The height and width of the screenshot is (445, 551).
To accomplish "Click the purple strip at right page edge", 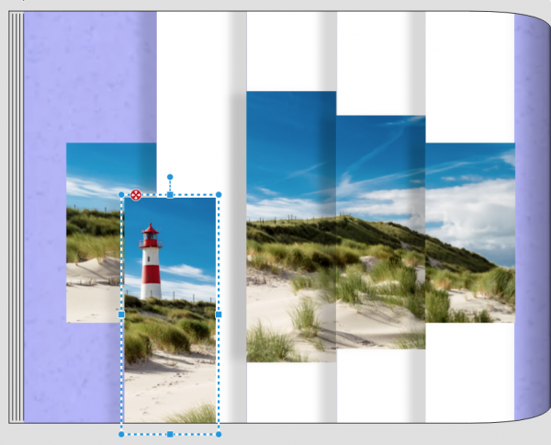I will pos(531,216).
